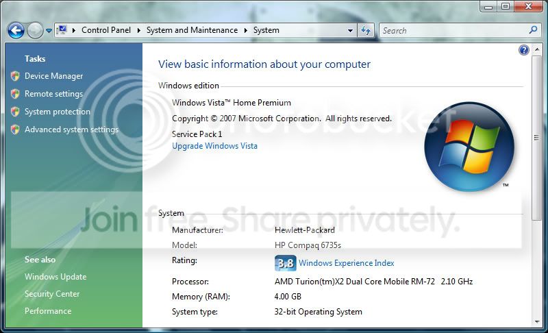Select the '4.00 GB' memory value
The width and height of the screenshot is (548, 333).
pyautogui.click(x=288, y=296)
